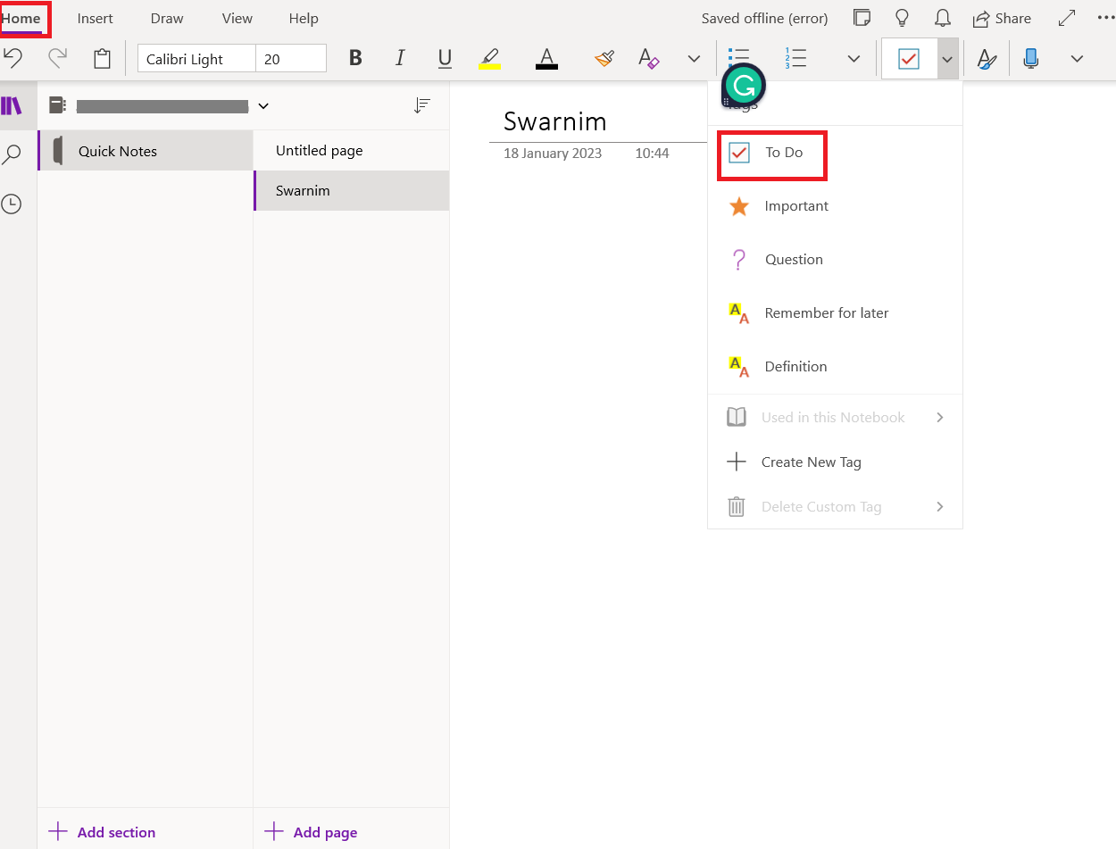This screenshot has height=849, width=1116.
Task: Toggle Italic formatting
Action: [x=400, y=58]
